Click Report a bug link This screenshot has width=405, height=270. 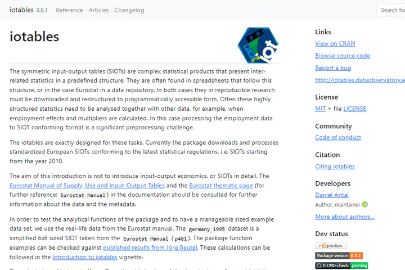click(x=332, y=68)
